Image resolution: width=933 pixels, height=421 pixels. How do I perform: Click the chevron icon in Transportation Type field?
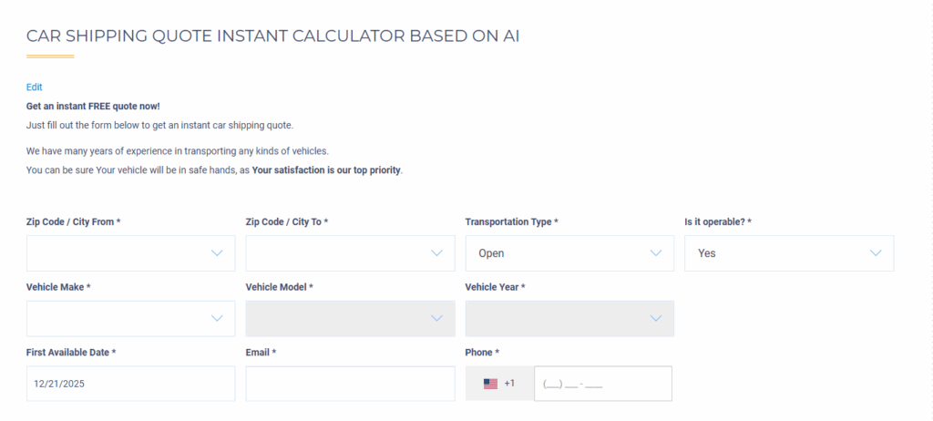(x=656, y=253)
